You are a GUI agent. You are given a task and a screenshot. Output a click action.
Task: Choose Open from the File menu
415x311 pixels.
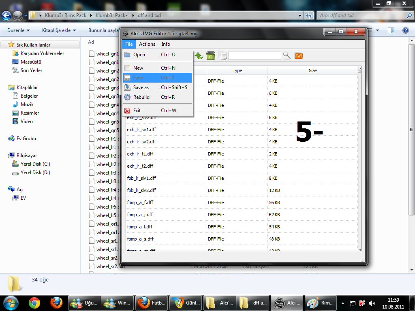[158, 55]
